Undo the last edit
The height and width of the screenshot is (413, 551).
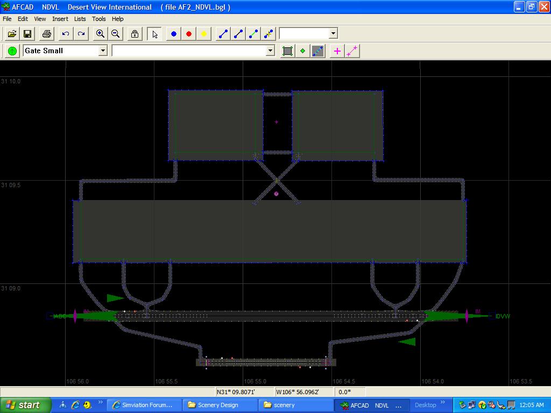click(66, 34)
